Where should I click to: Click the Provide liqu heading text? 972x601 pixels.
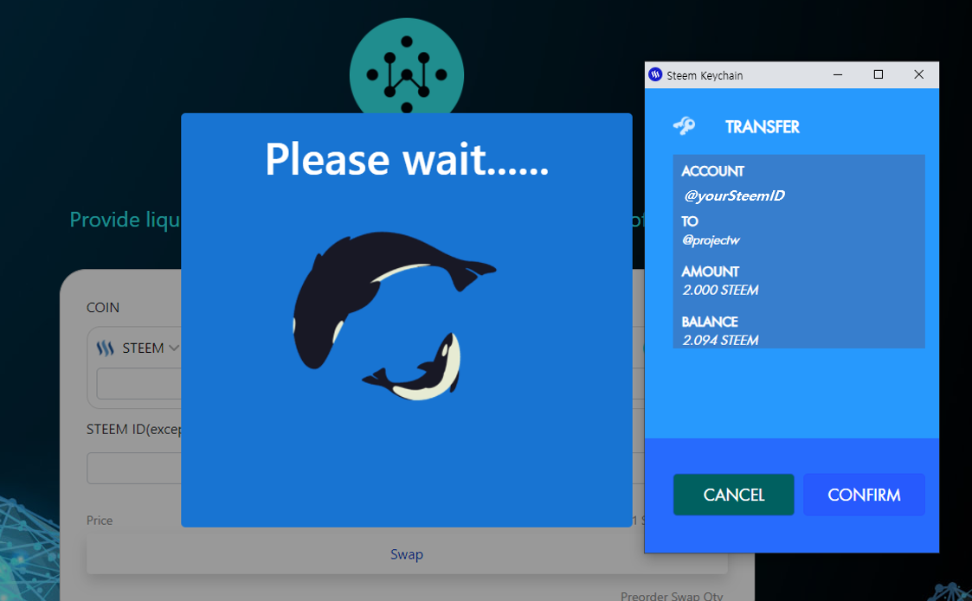(126, 220)
